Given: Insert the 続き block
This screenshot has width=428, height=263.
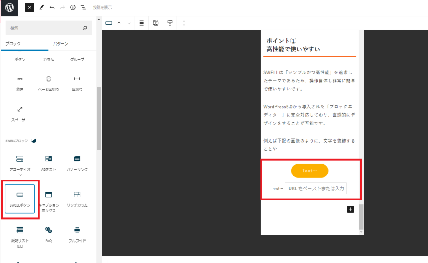Looking at the screenshot, I should 20,84.
